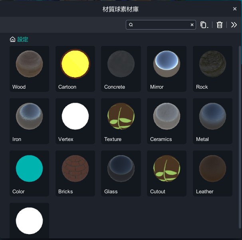Image resolution: width=242 pixels, height=240 pixels.
Task: Choose the Glass material sphere
Action: [x=121, y=168]
